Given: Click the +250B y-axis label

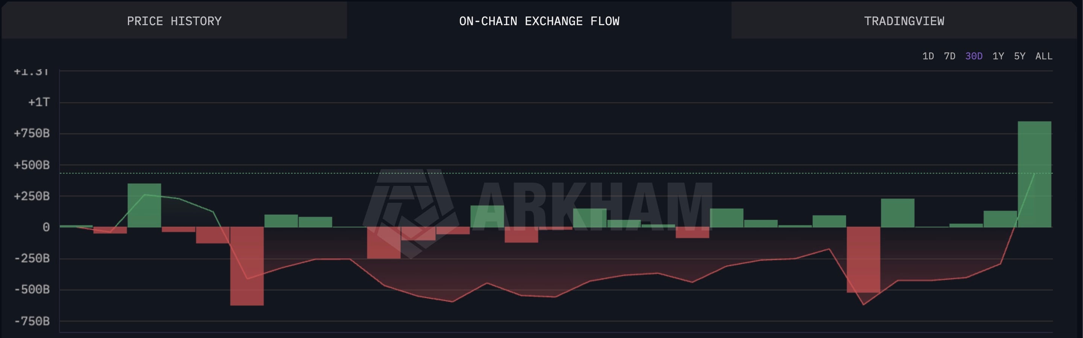Looking at the screenshot, I should [32, 196].
